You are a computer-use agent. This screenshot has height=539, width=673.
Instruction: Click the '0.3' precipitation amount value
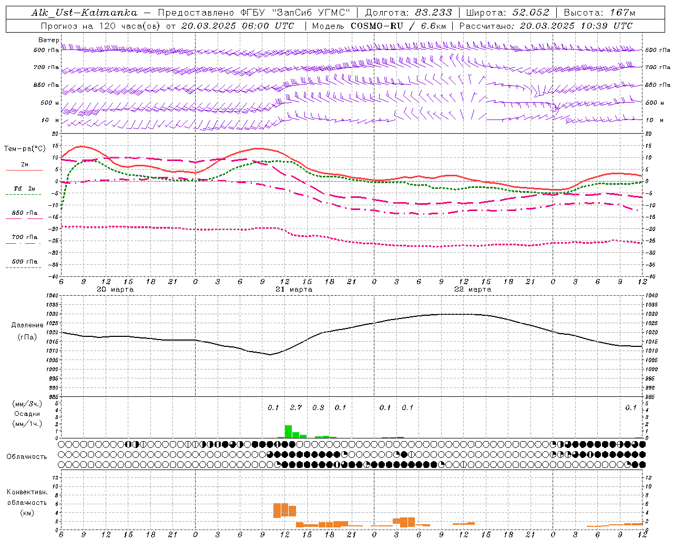(x=318, y=407)
